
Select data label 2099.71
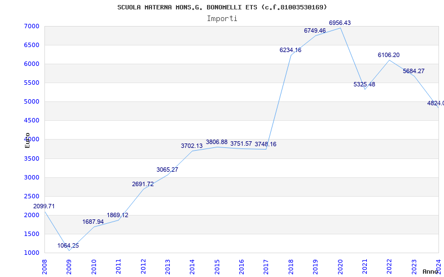tap(44, 206)
